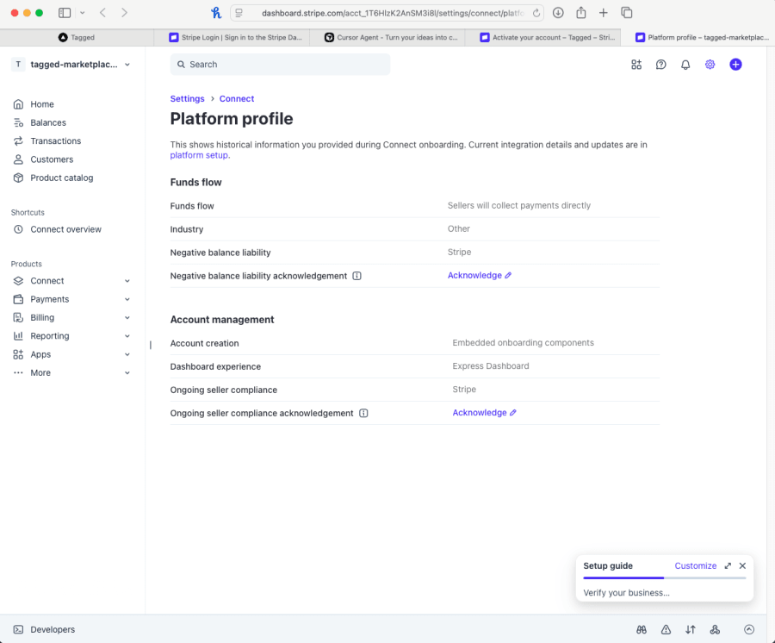
Task: Go back with Safari's back arrow
Action: tap(102, 13)
